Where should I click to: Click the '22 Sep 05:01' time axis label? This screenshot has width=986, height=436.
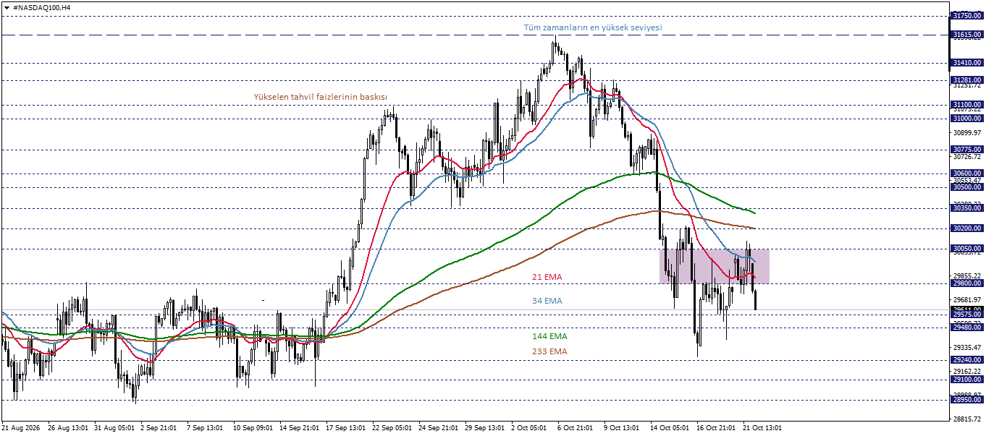point(392,428)
